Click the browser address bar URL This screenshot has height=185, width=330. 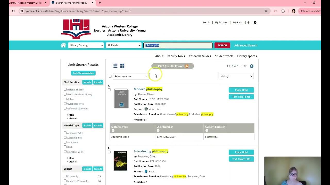pos(78,11)
